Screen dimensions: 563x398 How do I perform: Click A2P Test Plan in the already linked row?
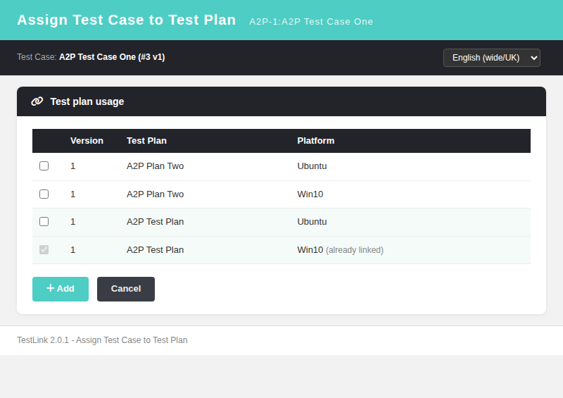155,250
